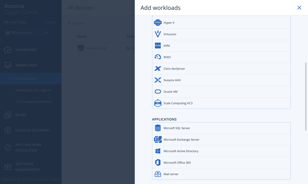308x184 pixels.
Task: Click the Scale Computing HC3 icon
Action: click(158, 103)
